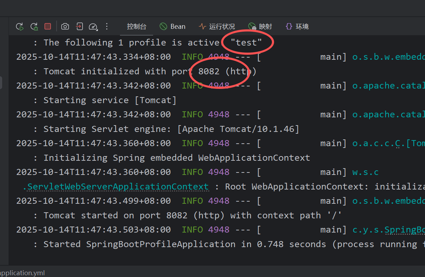Take a thread dump with the camera icon
This screenshot has width=425, height=277.
(x=65, y=27)
